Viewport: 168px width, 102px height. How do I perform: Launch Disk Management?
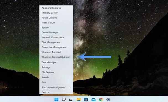pyautogui.click(x=56, y=42)
